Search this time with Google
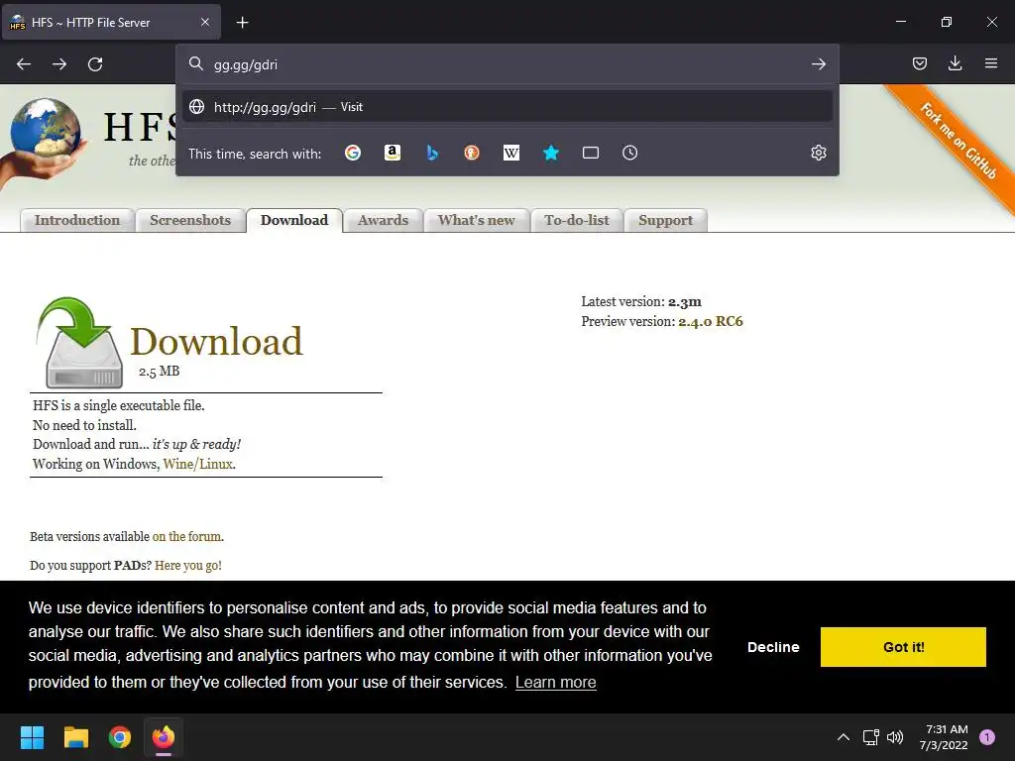 [353, 153]
